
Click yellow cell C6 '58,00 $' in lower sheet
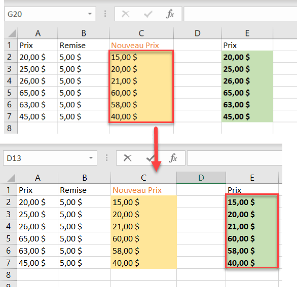(x=143, y=251)
